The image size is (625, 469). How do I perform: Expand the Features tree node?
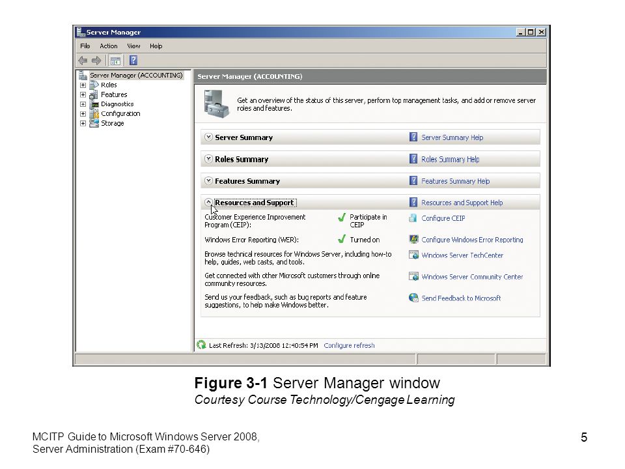point(83,94)
